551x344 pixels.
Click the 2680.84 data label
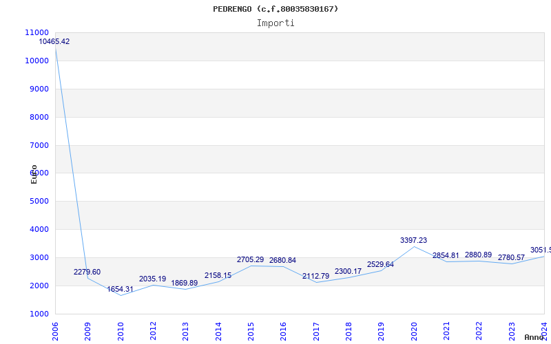[x=282, y=261]
